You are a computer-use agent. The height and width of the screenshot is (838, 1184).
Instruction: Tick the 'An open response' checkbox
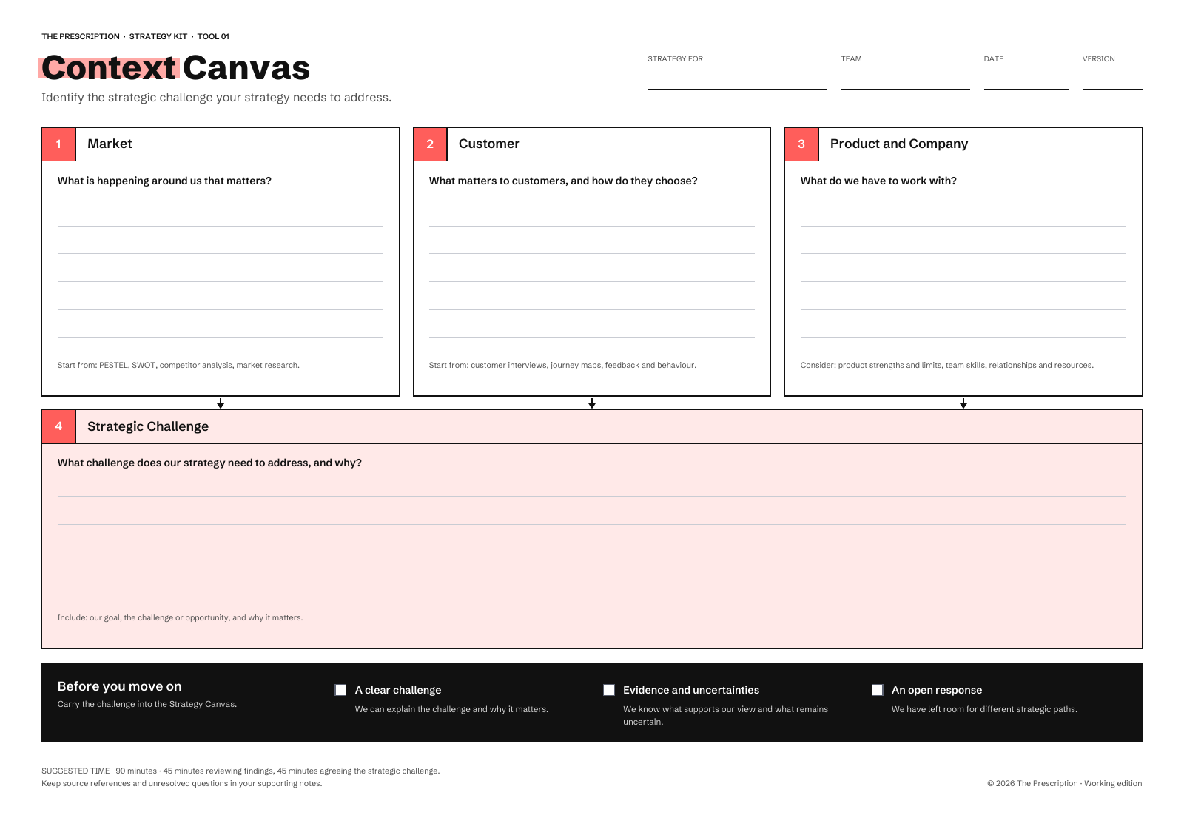point(878,690)
